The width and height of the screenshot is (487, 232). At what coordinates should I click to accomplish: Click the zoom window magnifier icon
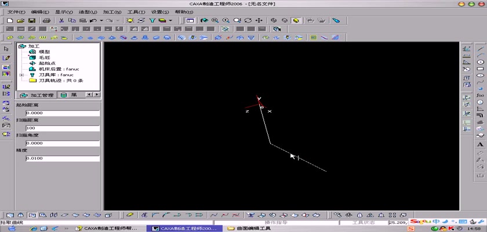click(215, 20)
